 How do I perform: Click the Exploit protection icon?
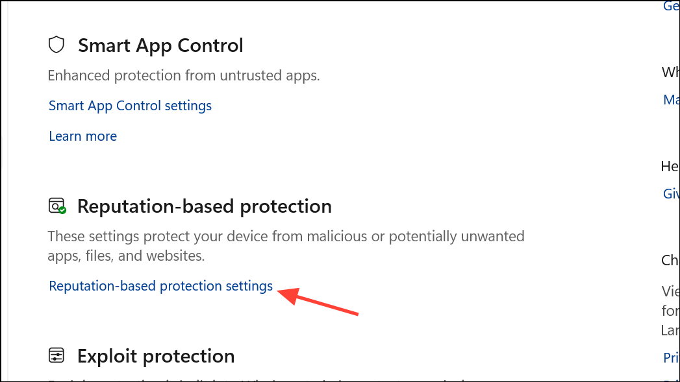click(57, 355)
